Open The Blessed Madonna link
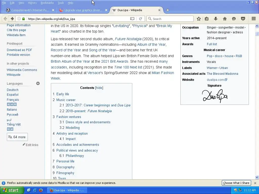This screenshot has height=194, width=259. (x=223, y=74)
